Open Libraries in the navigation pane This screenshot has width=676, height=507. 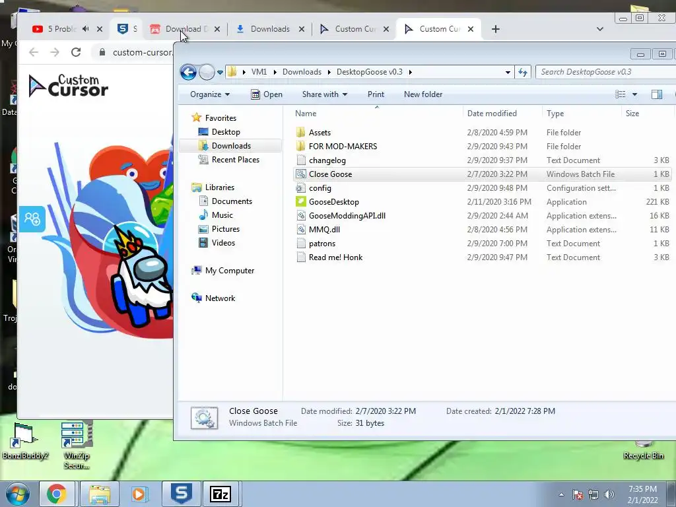point(219,187)
